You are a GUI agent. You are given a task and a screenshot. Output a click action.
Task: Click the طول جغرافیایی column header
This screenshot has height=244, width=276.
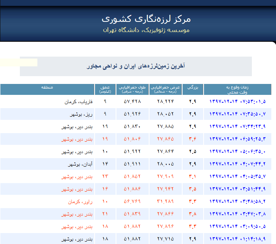[132, 89]
